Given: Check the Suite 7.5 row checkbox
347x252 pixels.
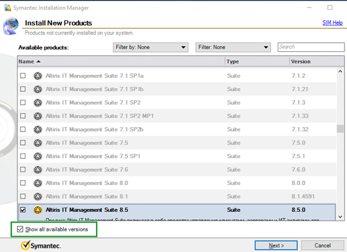Looking at the screenshot, I should coord(23,142).
